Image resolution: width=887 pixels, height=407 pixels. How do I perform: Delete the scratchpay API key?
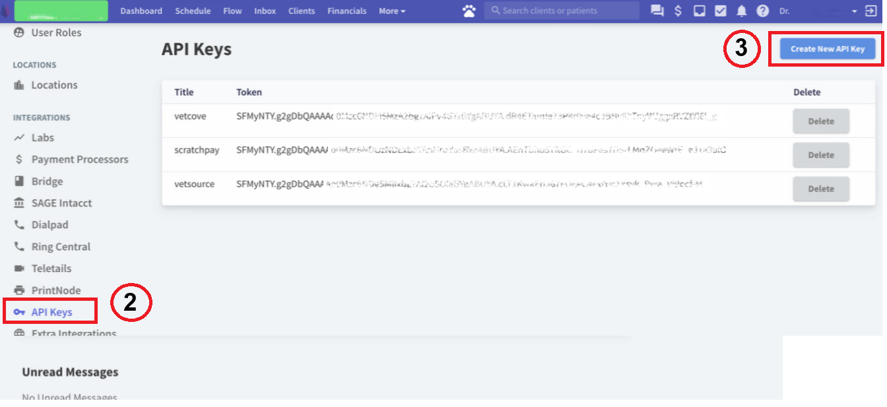coord(821,155)
